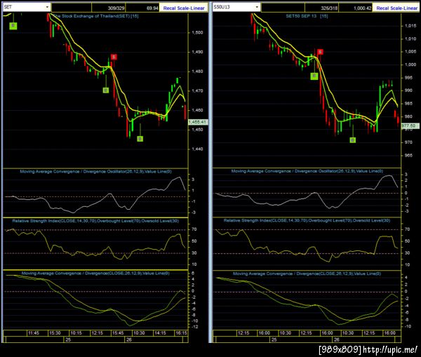Click the 'SET50 SEP 13' chart title

coord(301,16)
